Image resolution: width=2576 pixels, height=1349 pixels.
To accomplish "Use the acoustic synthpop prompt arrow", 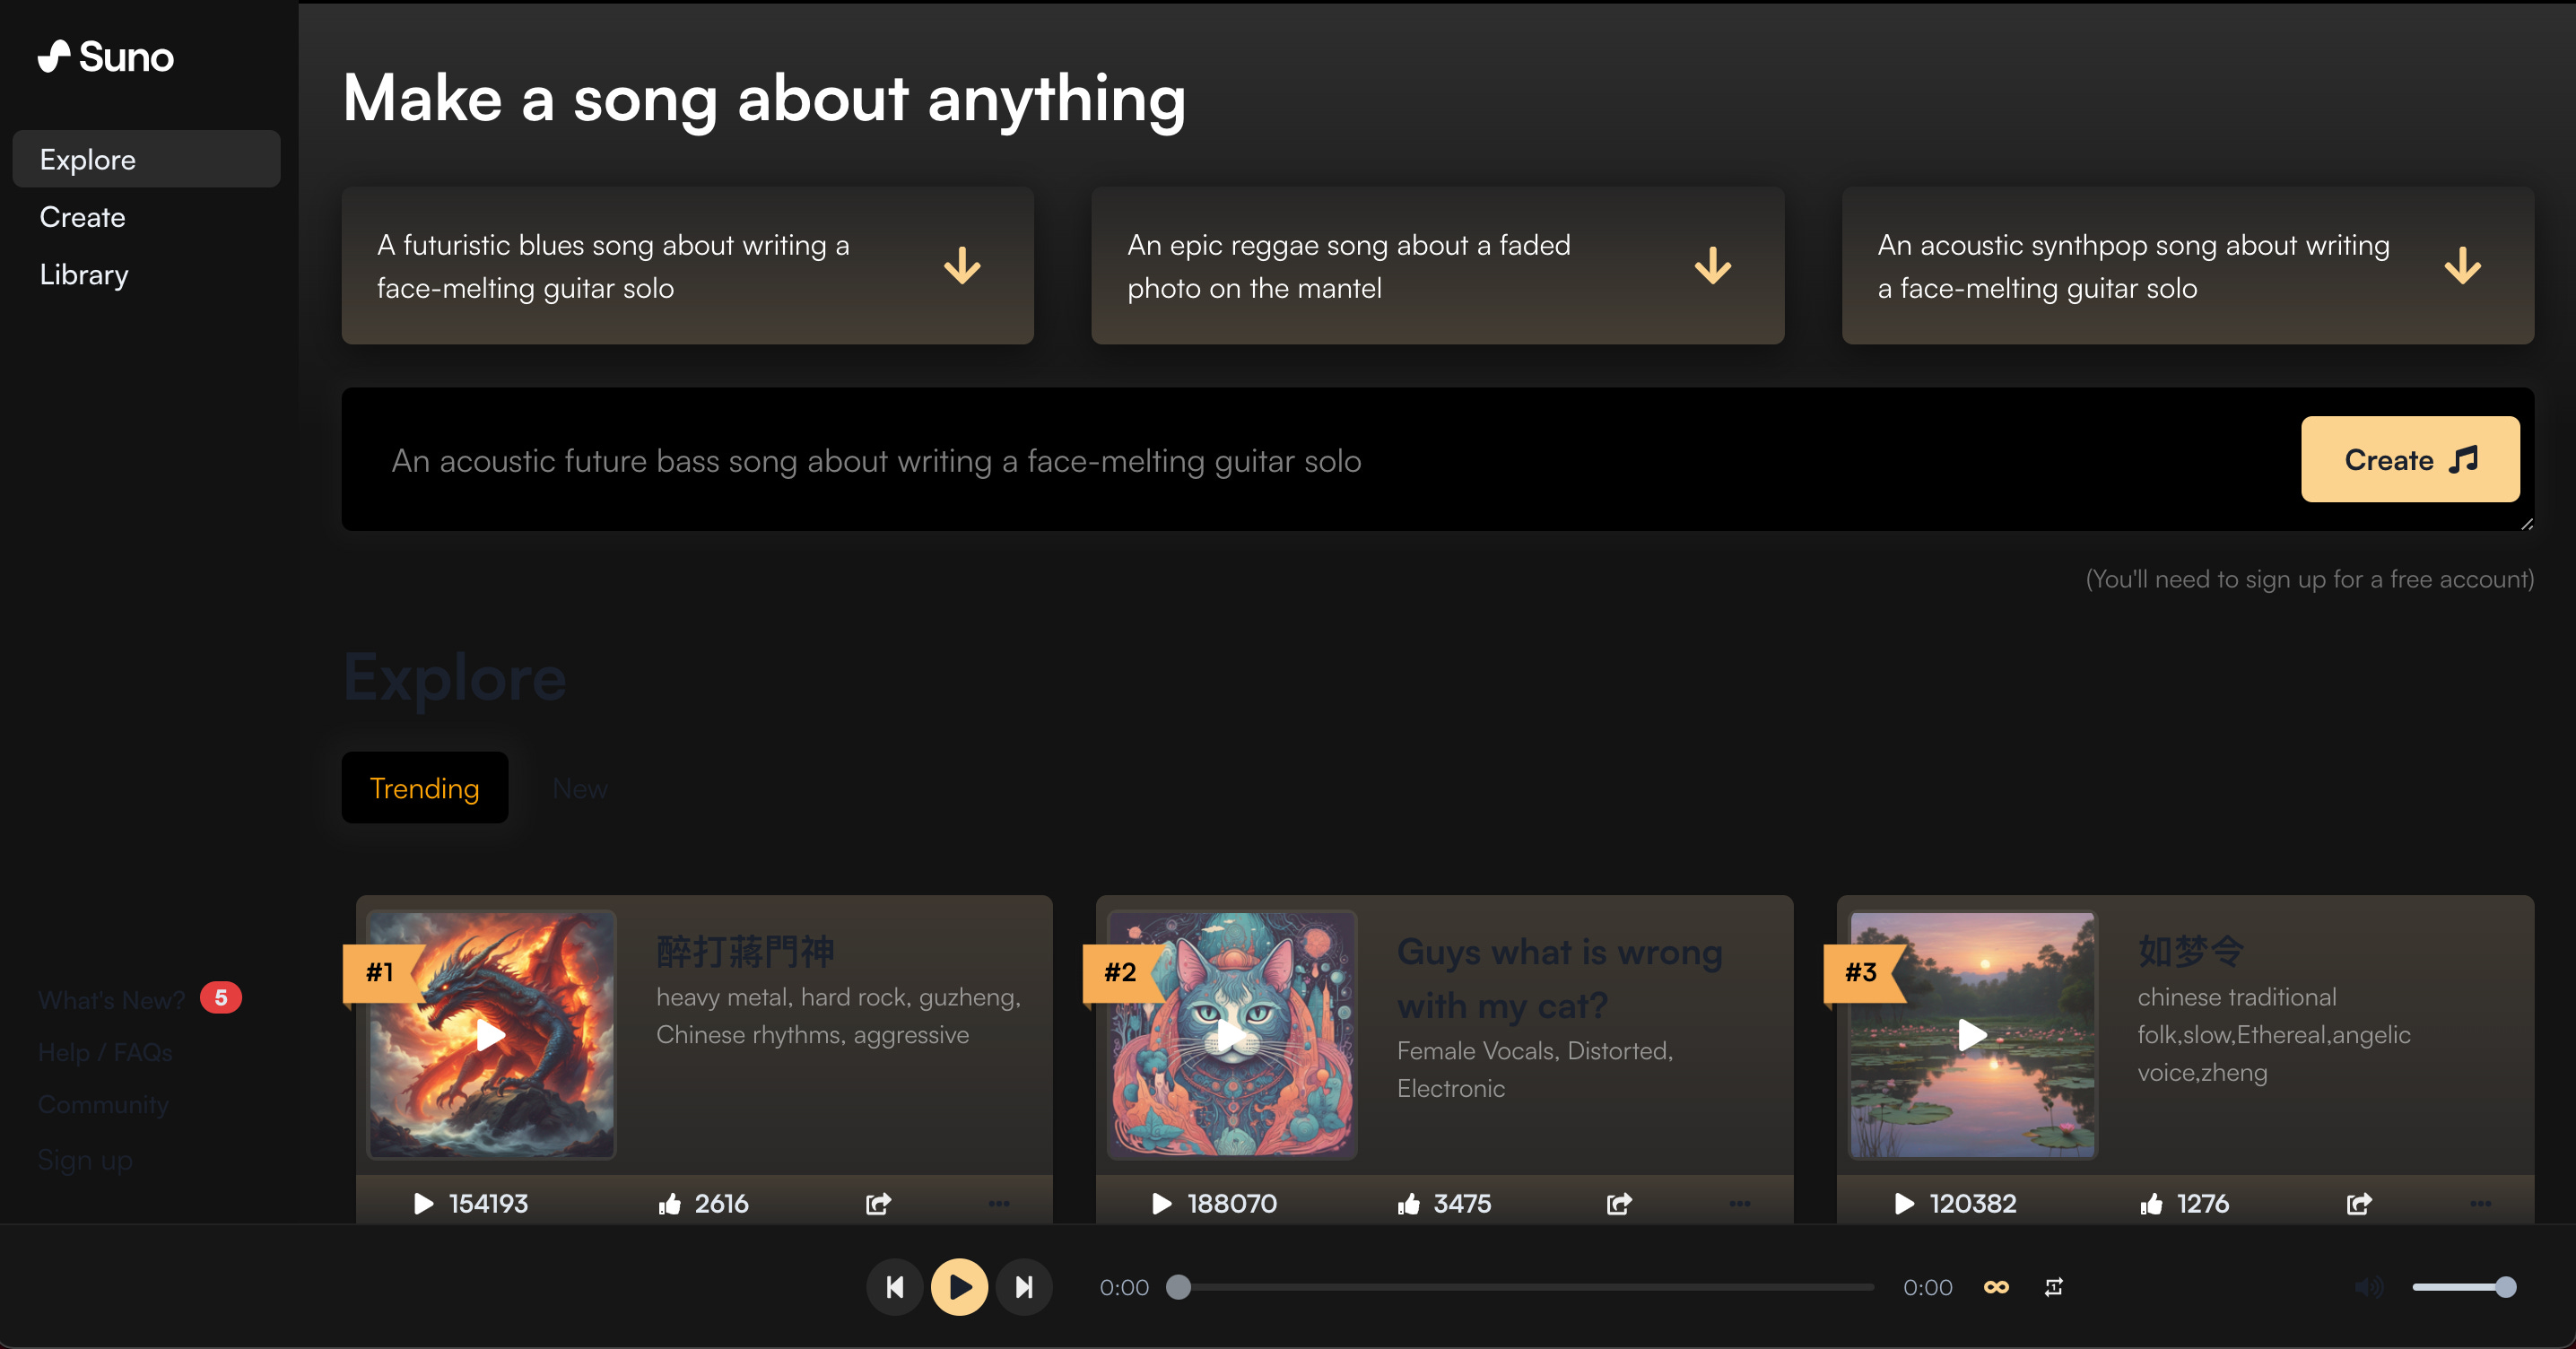I will pos(2462,266).
